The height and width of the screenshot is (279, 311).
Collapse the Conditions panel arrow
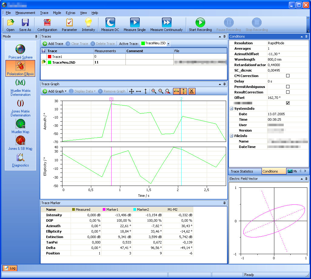click(302, 37)
